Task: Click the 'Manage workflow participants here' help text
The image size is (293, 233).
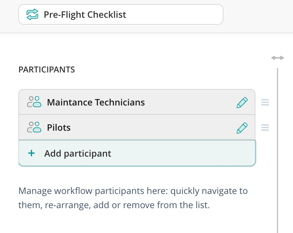Action: pos(133,191)
